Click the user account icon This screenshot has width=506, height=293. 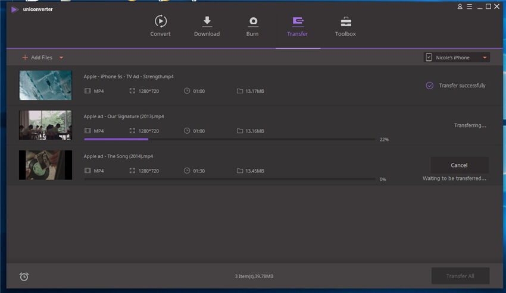460,7
